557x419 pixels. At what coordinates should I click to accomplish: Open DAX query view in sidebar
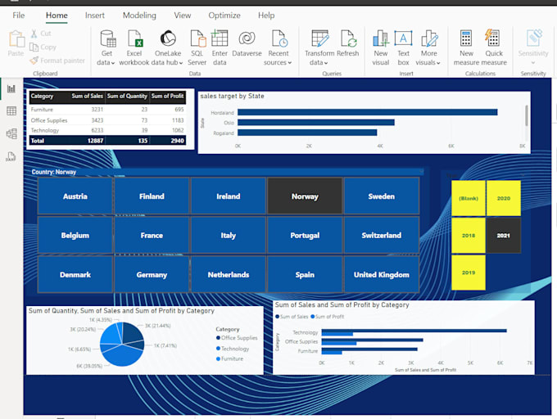pyautogui.click(x=11, y=156)
